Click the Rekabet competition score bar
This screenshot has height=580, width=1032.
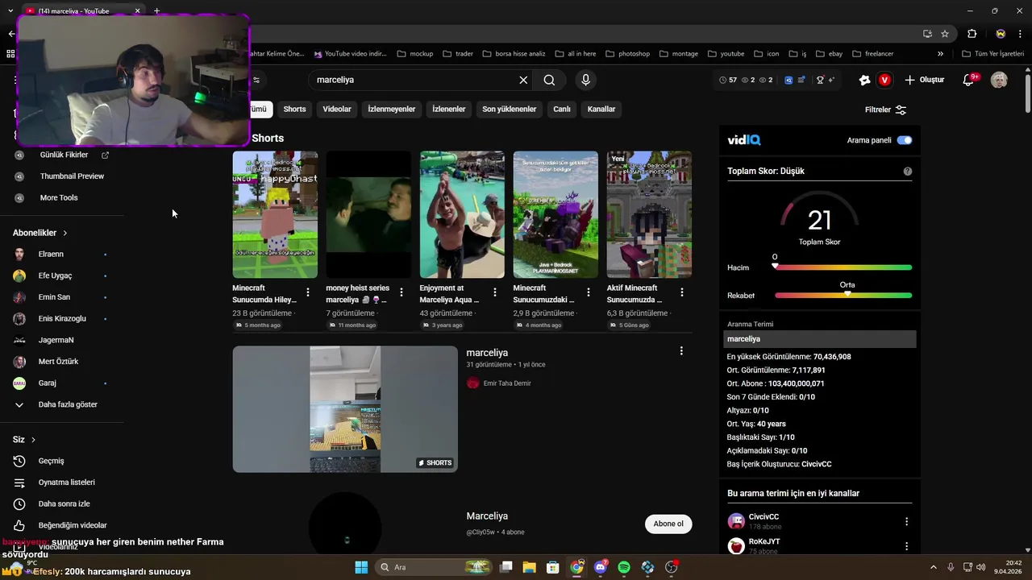pos(843,296)
